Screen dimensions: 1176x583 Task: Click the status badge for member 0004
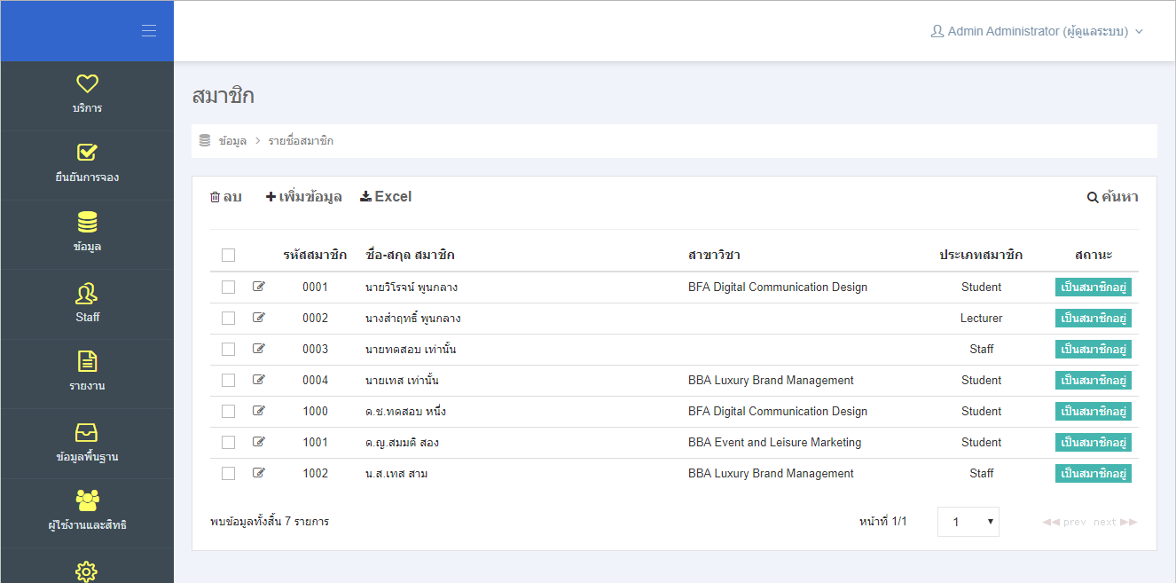coord(1094,381)
